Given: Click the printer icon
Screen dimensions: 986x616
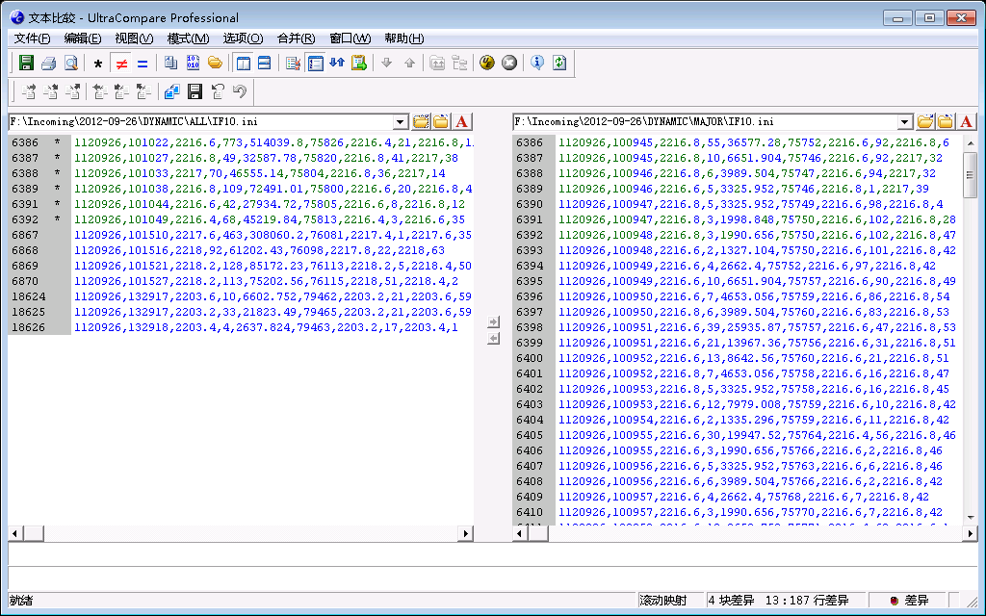Looking at the screenshot, I should (x=49, y=64).
